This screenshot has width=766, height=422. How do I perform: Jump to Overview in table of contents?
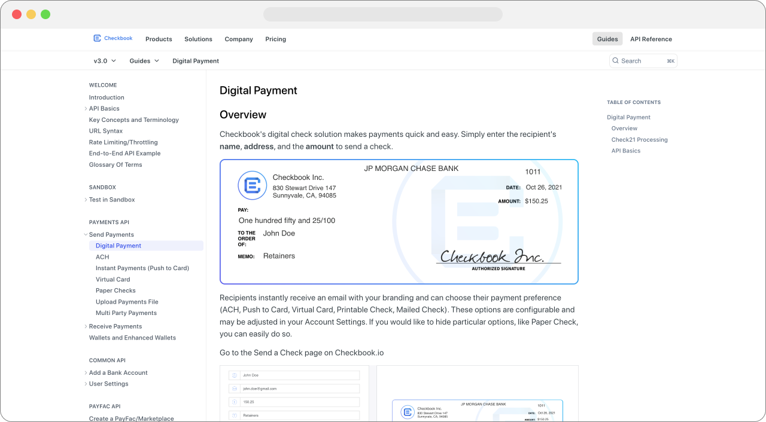coord(624,129)
